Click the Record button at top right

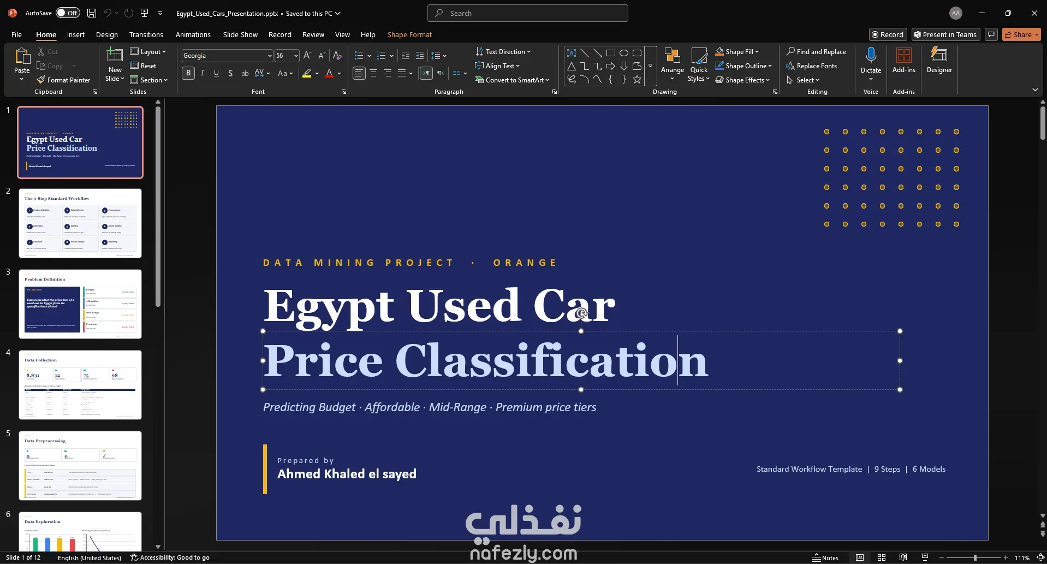pyautogui.click(x=888, y=34)
